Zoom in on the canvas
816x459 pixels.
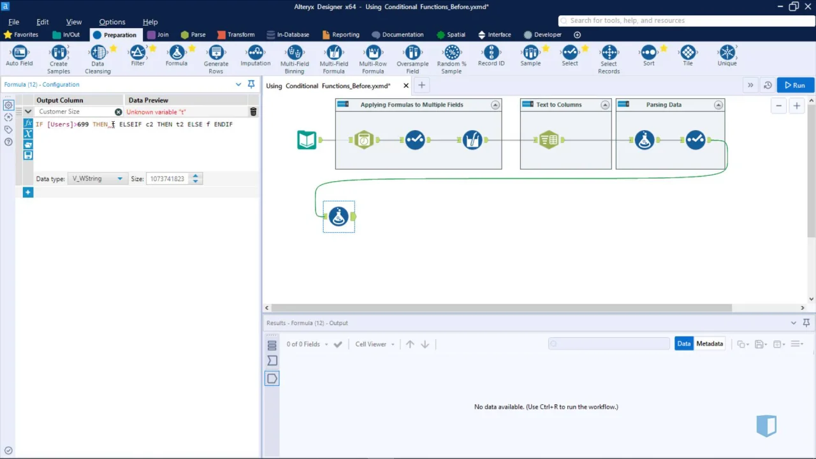(796, 106)
